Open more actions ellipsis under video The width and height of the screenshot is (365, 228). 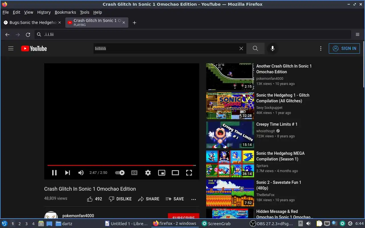click(194, 199)
